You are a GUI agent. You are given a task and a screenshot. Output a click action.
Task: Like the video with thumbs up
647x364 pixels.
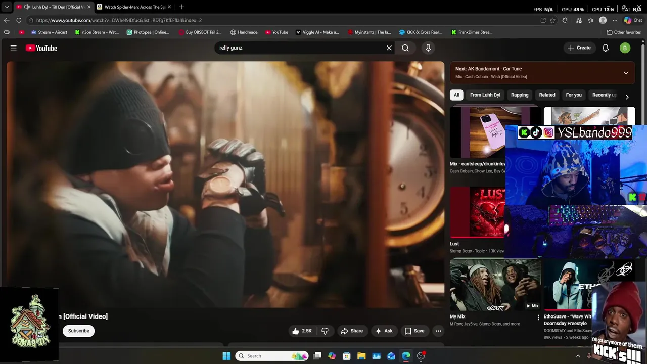pos(302,331)
